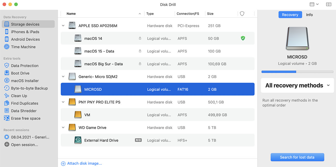Open view options dropdown in title bar
The height and width of the screenshot is (167, 336).
pyautogui.click(x=314, y=4)
